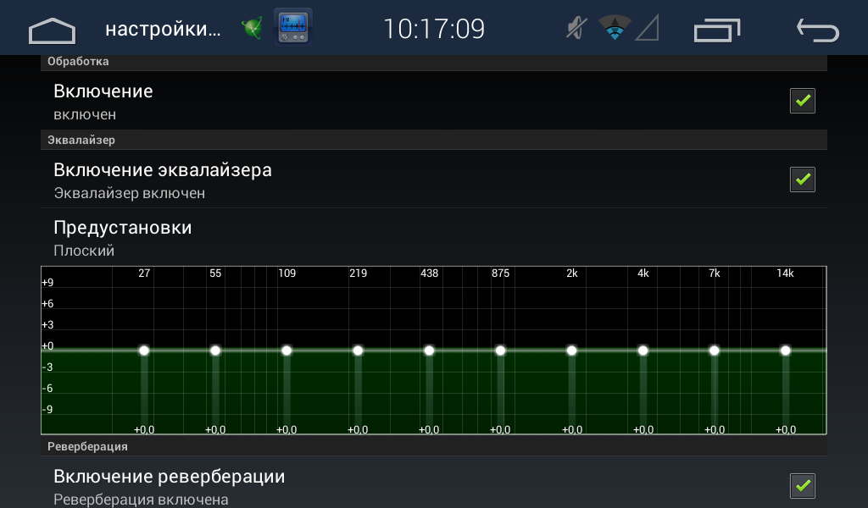This screenshot has height=508, width=868.
Task: Click the 438 Hz band slider handle
Action: [x=429, y=351]
